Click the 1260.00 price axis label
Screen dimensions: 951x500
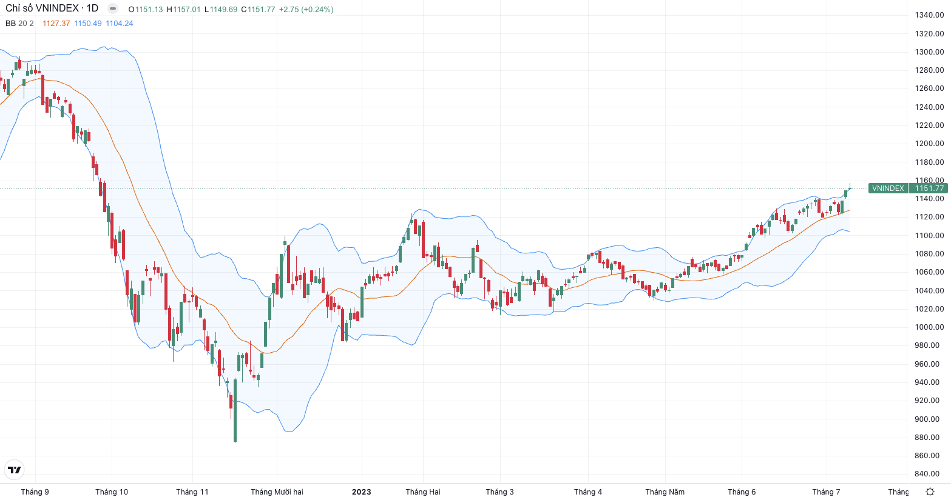tap(929, 88)
